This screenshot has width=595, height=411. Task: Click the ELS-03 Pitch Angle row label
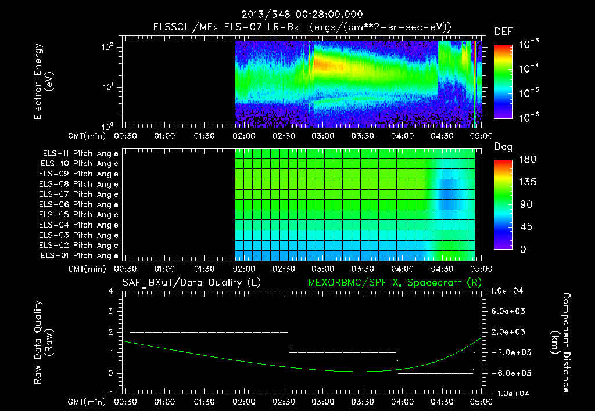[x=78, y=236]
